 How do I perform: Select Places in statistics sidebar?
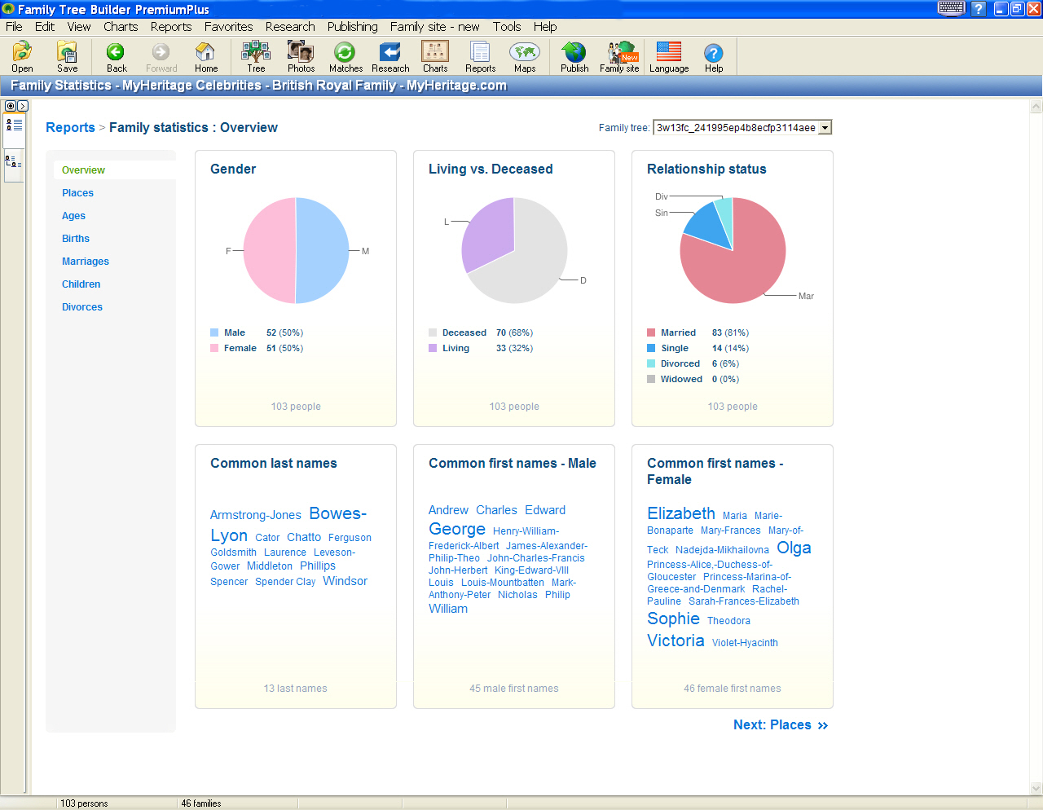pyautogui.click(x=77, y=193)
